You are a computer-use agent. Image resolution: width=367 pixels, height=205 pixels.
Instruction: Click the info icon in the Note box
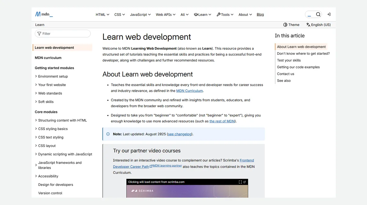point(108,134)
